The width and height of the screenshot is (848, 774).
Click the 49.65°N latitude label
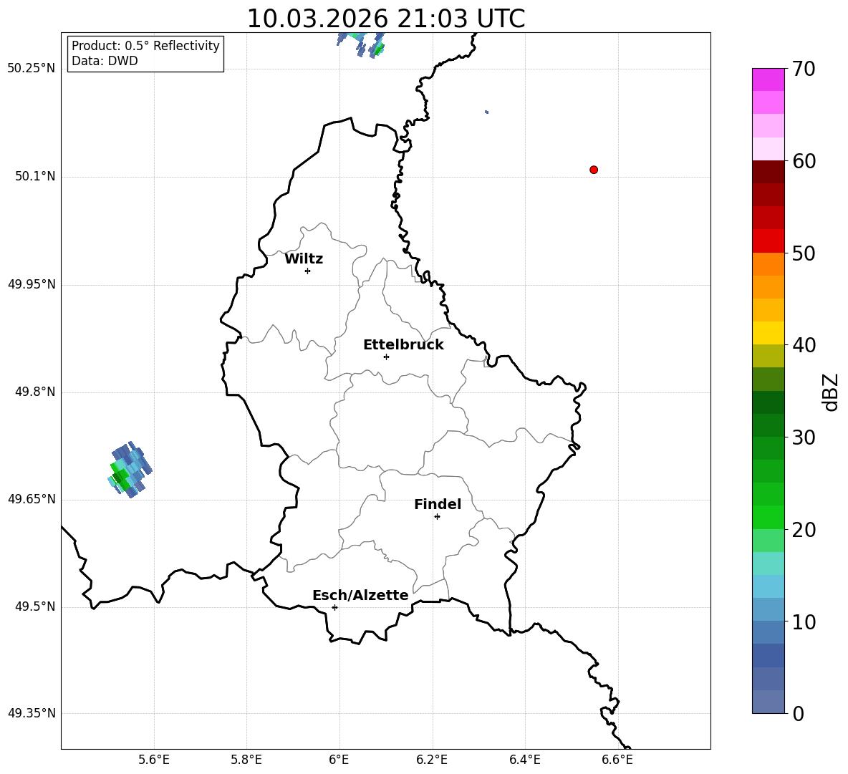click(32, 499)
